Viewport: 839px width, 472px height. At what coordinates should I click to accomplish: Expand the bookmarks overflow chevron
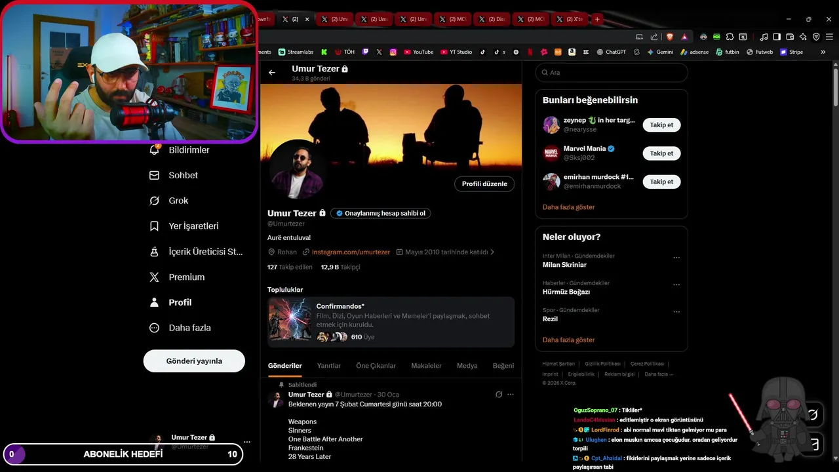pyautogui.click(x=823, y=52)
